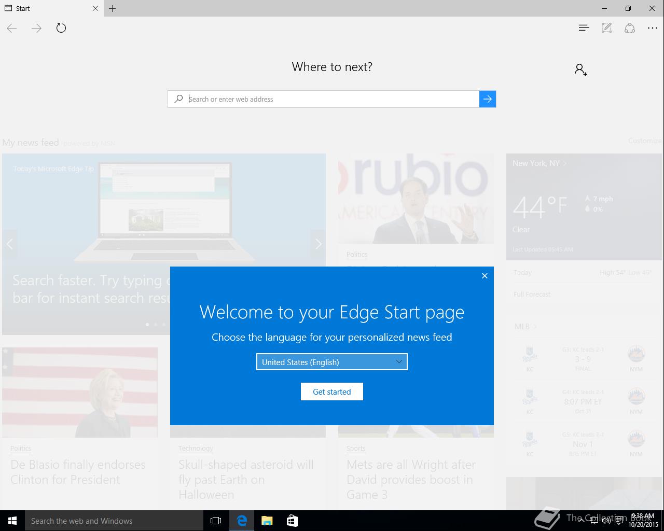Click the add account person icon
664x531 pixels.
click(580, 69)
